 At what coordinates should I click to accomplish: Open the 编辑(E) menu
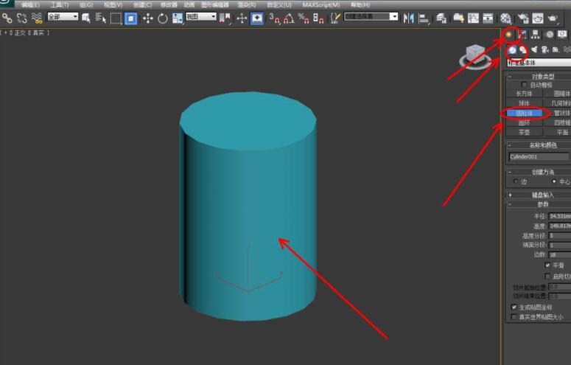[x=30, y=5]
